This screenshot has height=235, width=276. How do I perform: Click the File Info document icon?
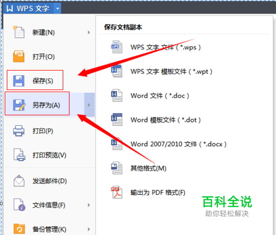19,205
